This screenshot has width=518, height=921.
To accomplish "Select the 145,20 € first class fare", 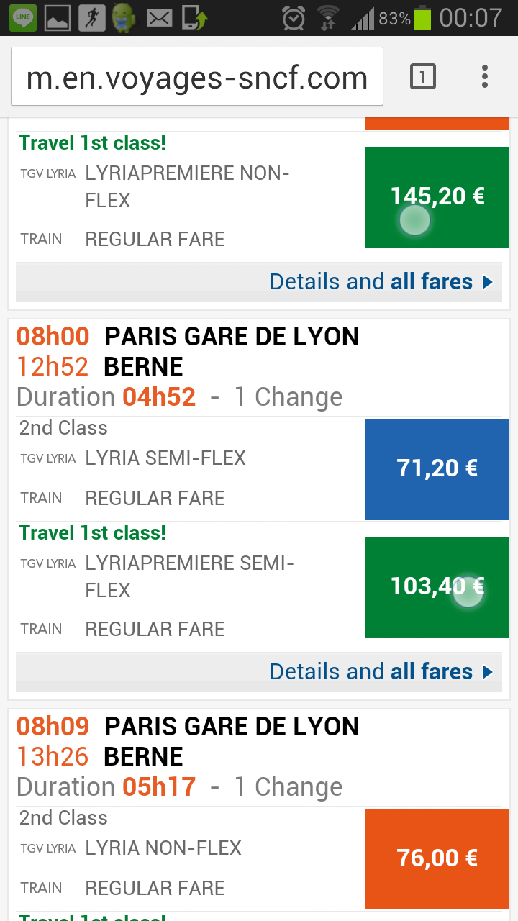I will coord(437,197).
